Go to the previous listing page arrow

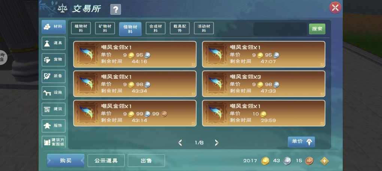[x=180, y=143]
